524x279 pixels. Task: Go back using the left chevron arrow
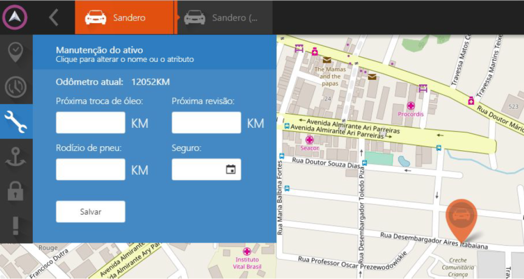pyautogui.click(x=54, y=17)
